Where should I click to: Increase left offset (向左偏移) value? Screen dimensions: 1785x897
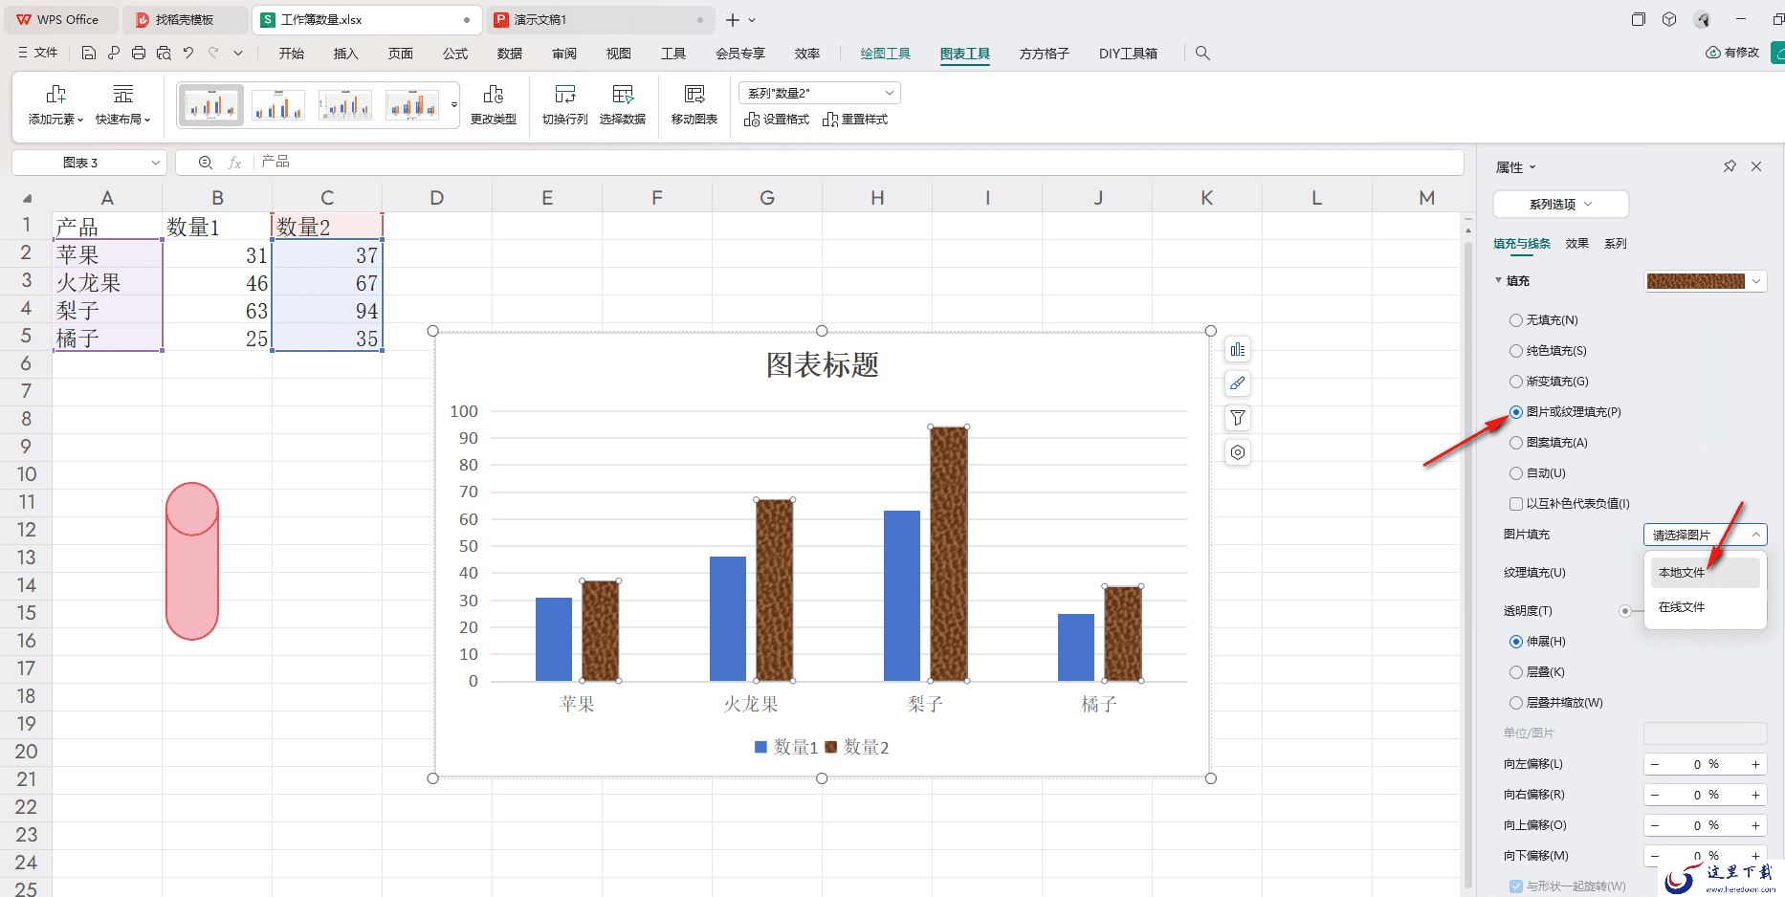click(x=1755, y=764)
